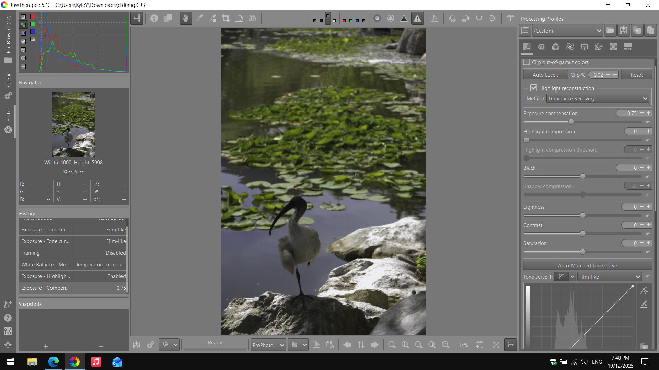Toggle the shadow clipping indicator

pos(404,19)
